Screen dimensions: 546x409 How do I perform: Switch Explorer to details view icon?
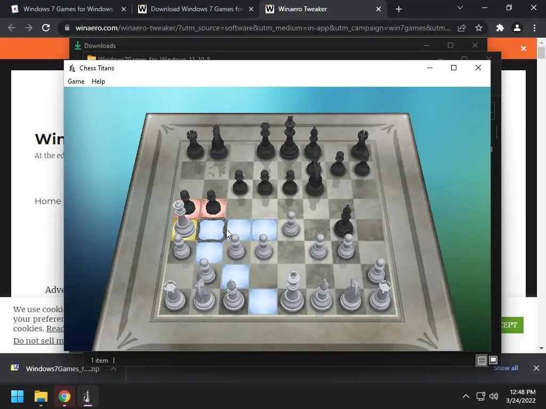pyautogui.click(x=481, y=361)
